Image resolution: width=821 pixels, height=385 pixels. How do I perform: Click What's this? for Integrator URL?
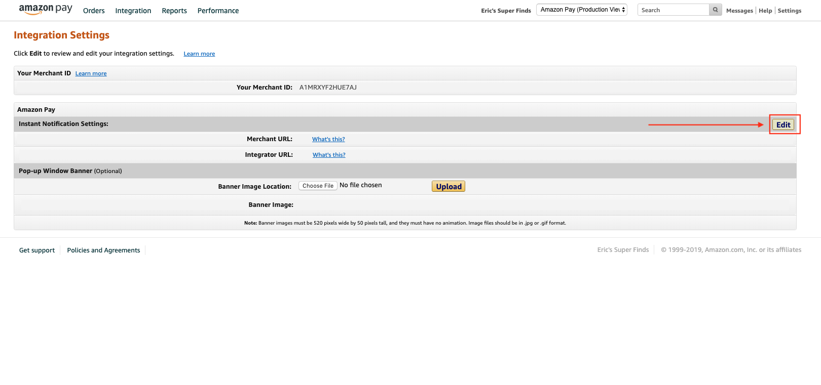(x=329, y=155)
